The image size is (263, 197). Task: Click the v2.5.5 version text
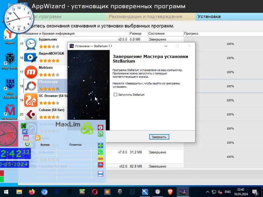pyautogui.click(x=123, y=39)
